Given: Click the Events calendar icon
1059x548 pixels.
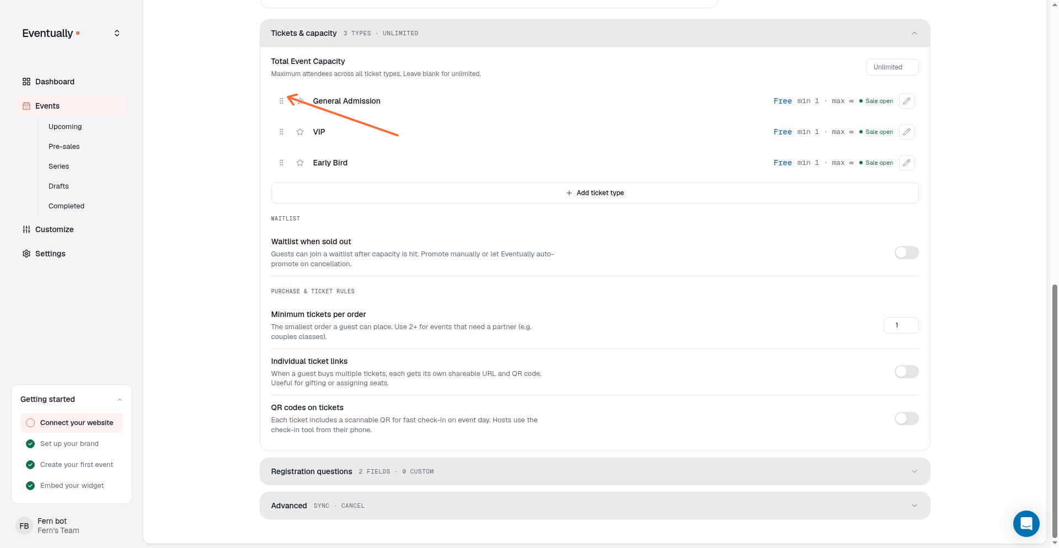Looking at the screenshot, I should point(26,106).
